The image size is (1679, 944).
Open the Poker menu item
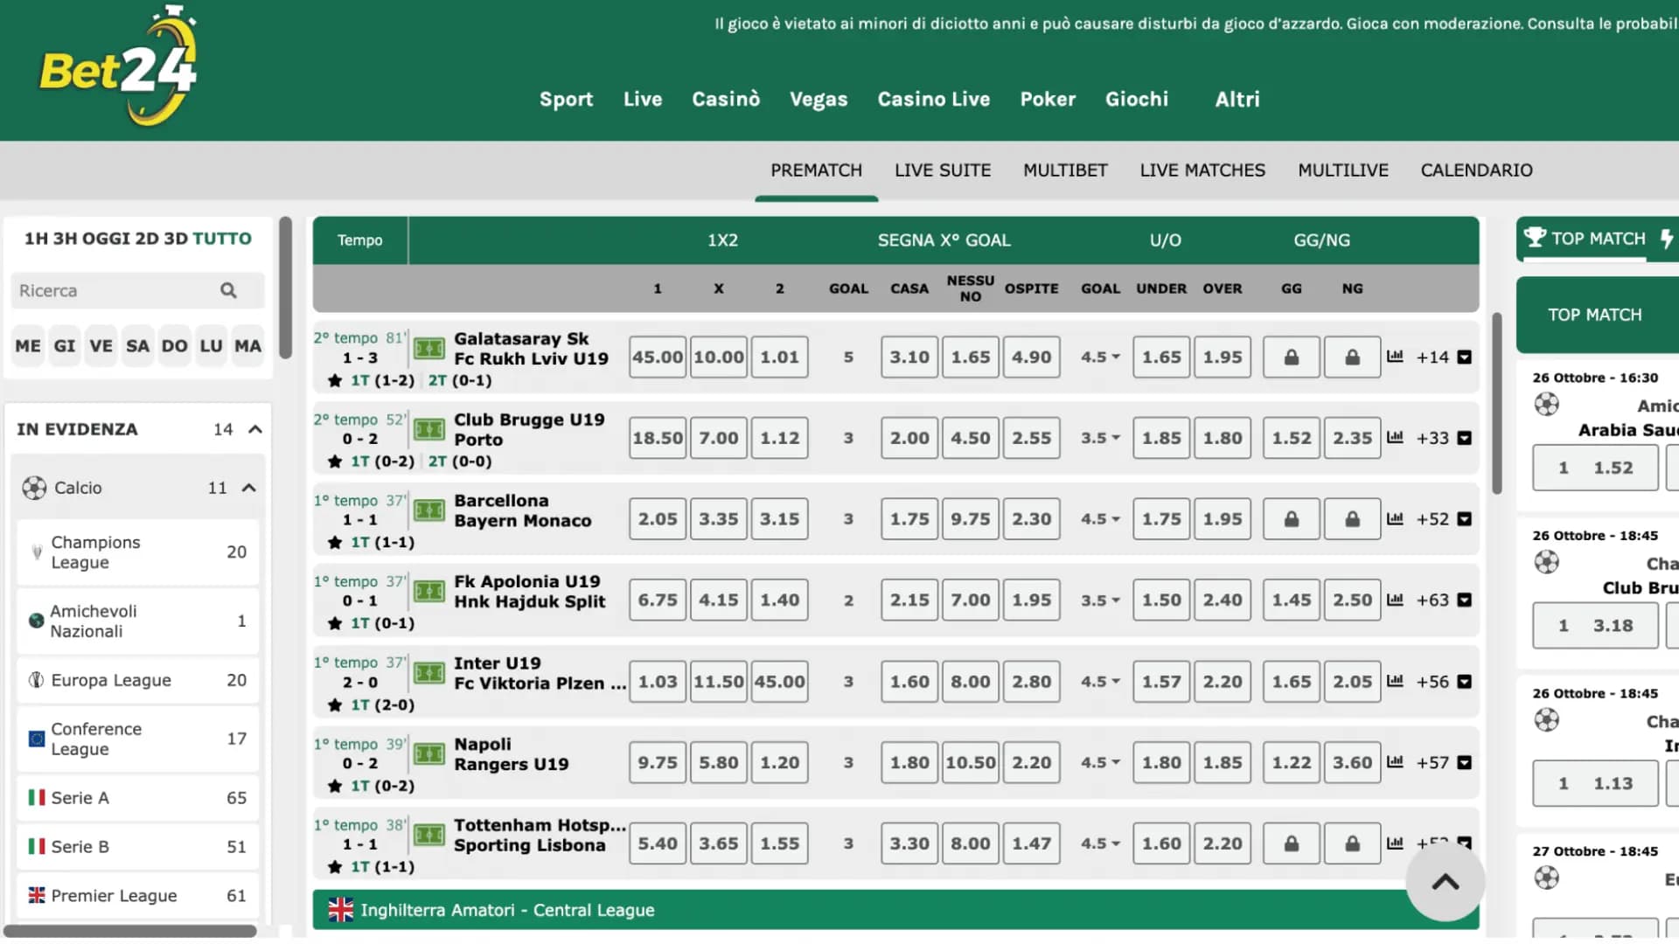pos(1048,99)
